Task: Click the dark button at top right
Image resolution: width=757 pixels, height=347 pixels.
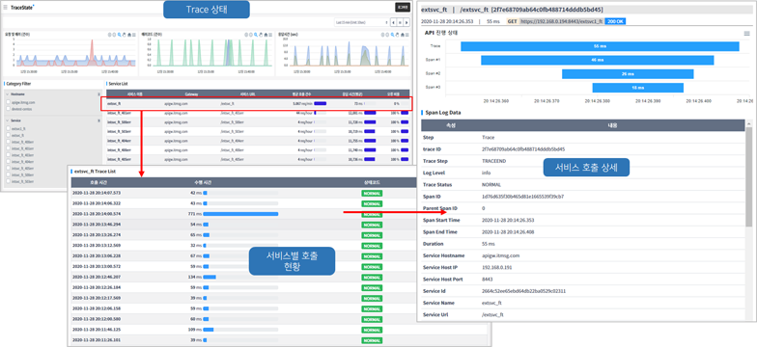Action: click(402, 8)
